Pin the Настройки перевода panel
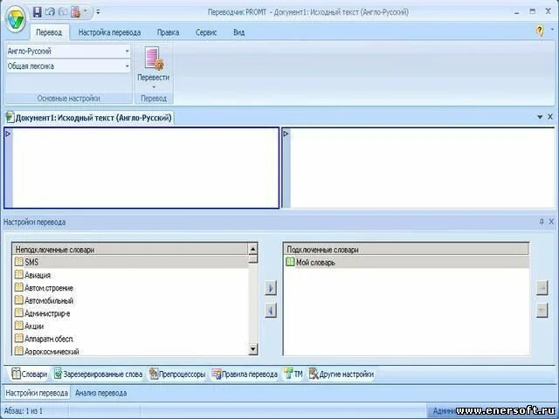Screen dimensions: 559x419 tap(542, 222)
